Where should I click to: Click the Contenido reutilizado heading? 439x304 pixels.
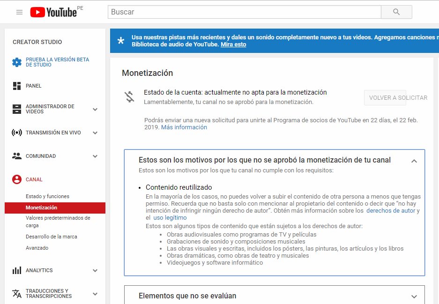pos(179,187)
